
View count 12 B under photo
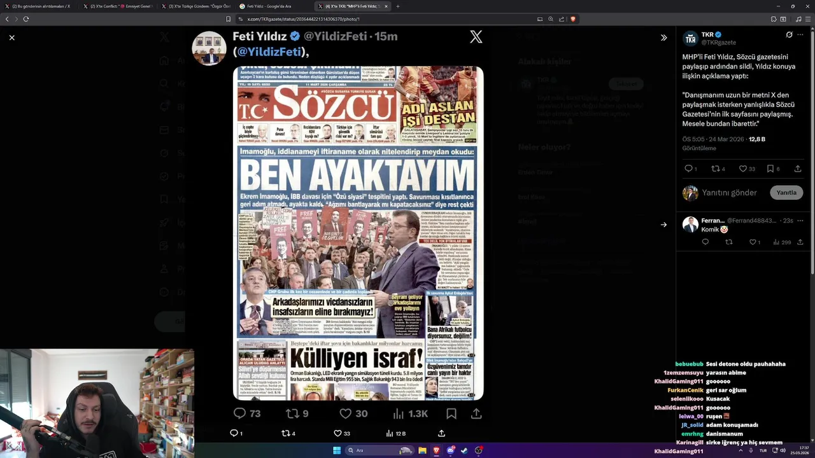click(x=395, y=433)
